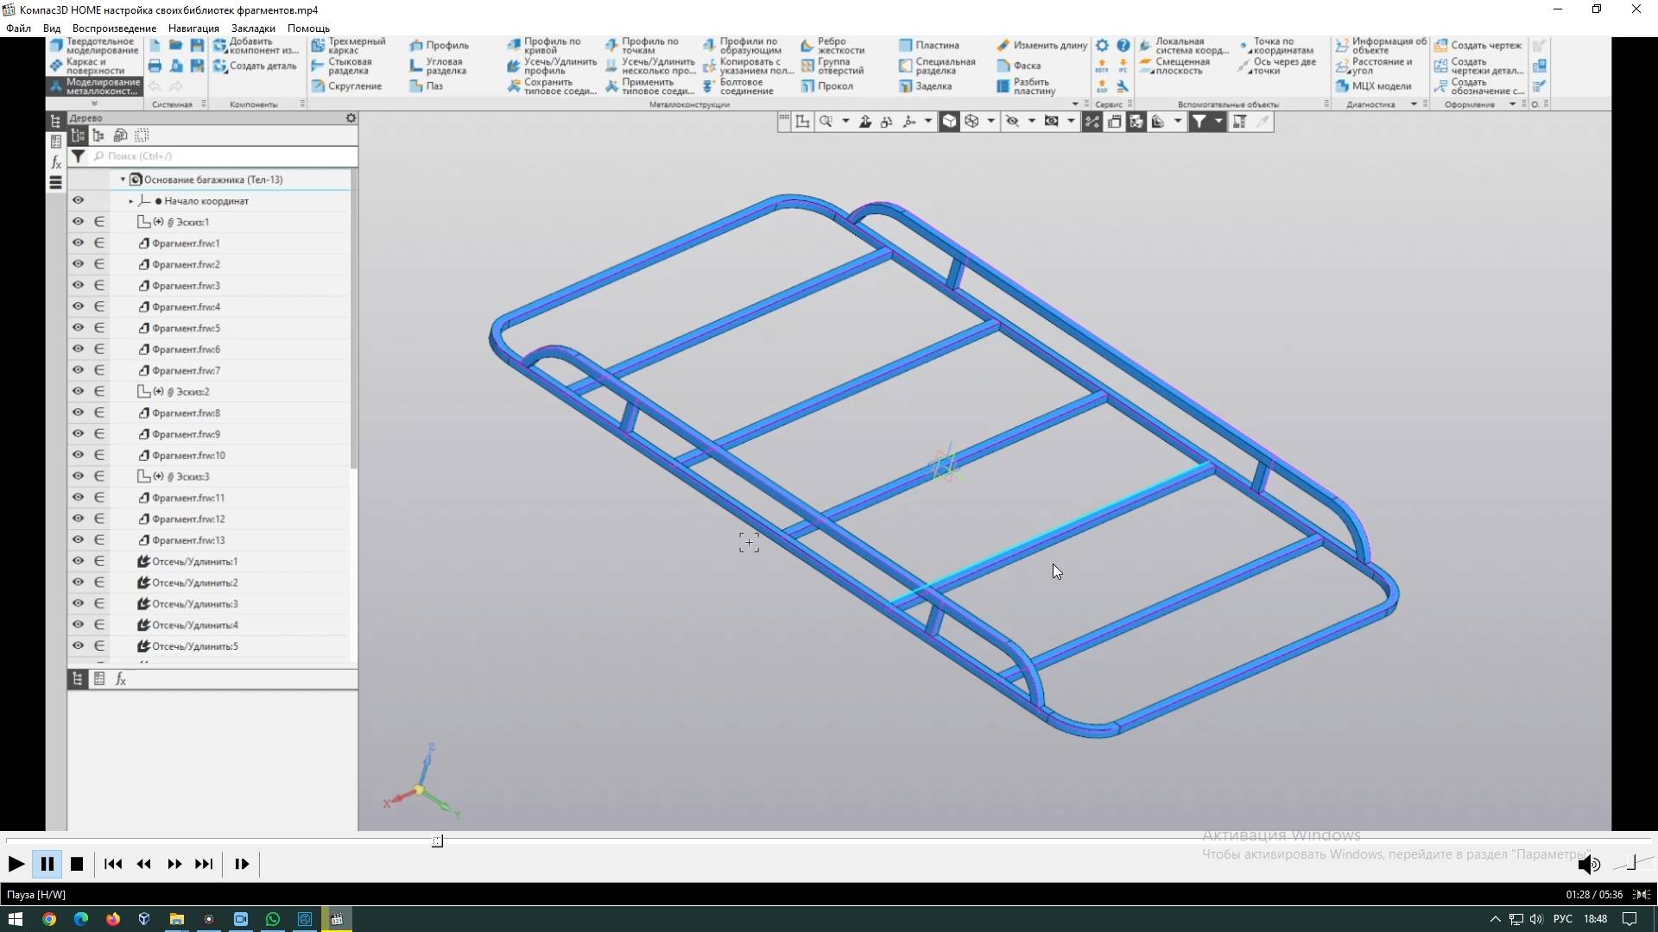The width and height of the screenshot is (1658, 932).
Task: Select the Профиль tool icon
Action: click(x=416, y=45)
